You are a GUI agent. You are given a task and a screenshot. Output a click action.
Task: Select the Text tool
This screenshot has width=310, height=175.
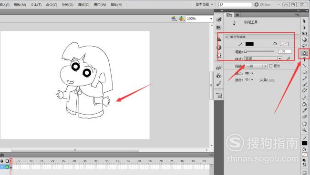pos(304,59)
